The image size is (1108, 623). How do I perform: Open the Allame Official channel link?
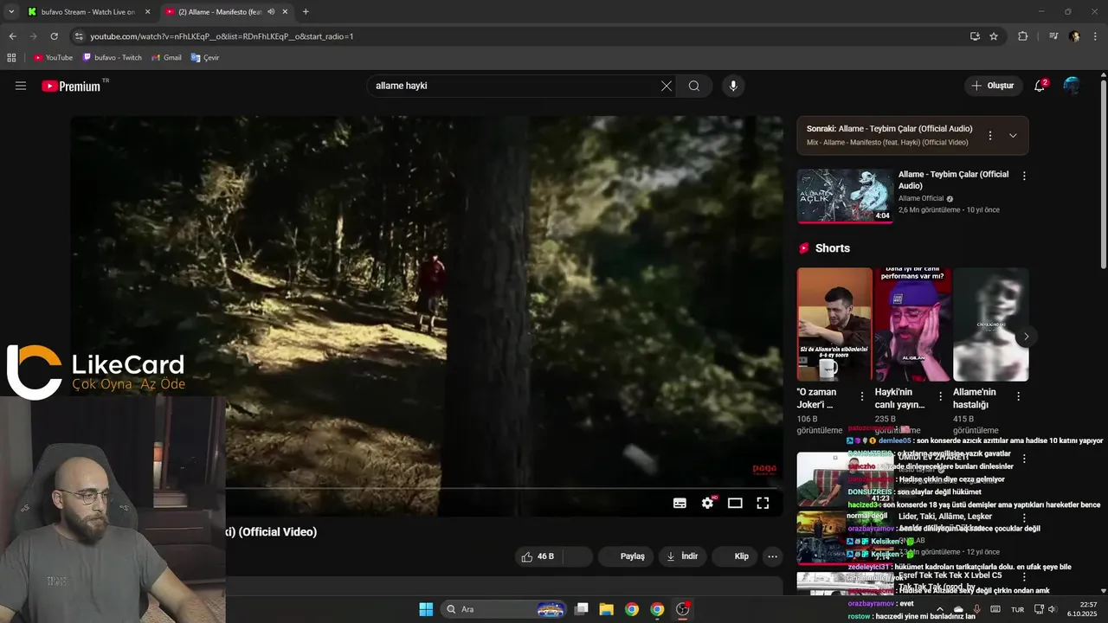(x=921, y=198)
